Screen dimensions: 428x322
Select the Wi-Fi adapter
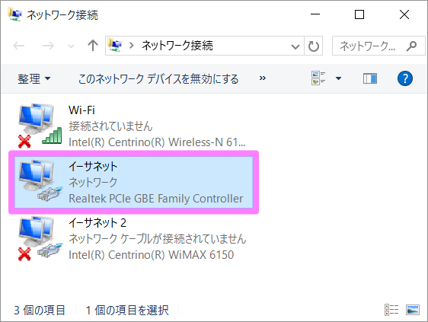[x=132, y=126]
